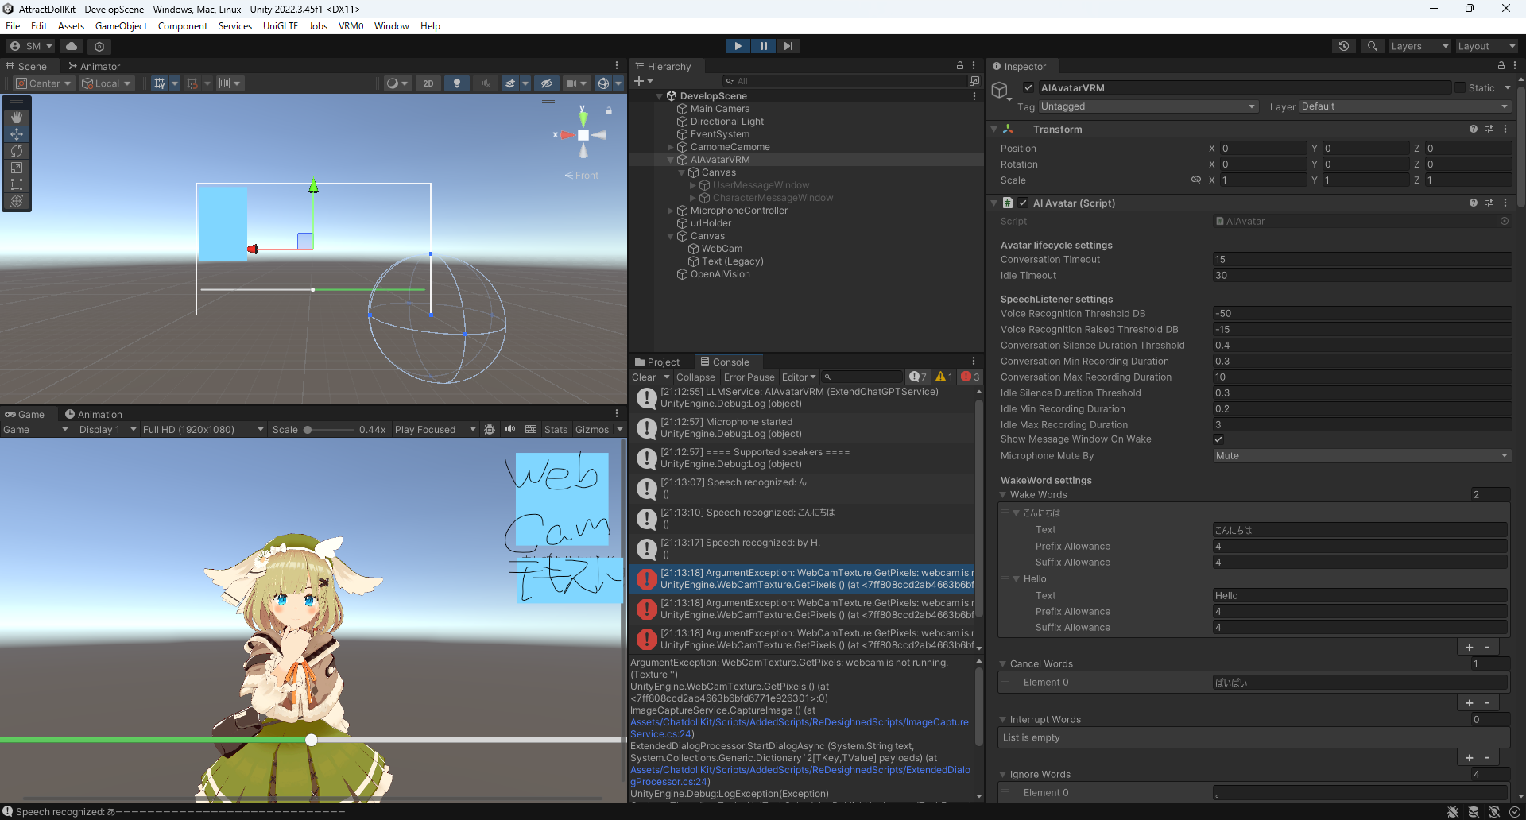
Task: Click the global search magnifier icon
Action: (1372, 46)
